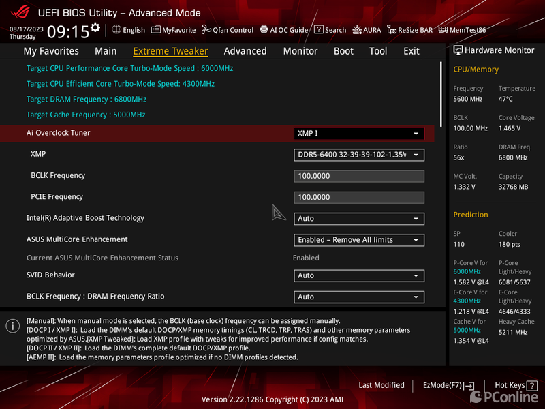Click the PCIE Frequency input field

[359, 197]
